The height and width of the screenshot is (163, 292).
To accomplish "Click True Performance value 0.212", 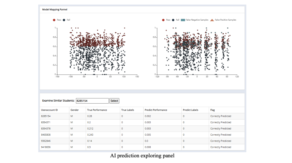I will click(x=90, y=129).
